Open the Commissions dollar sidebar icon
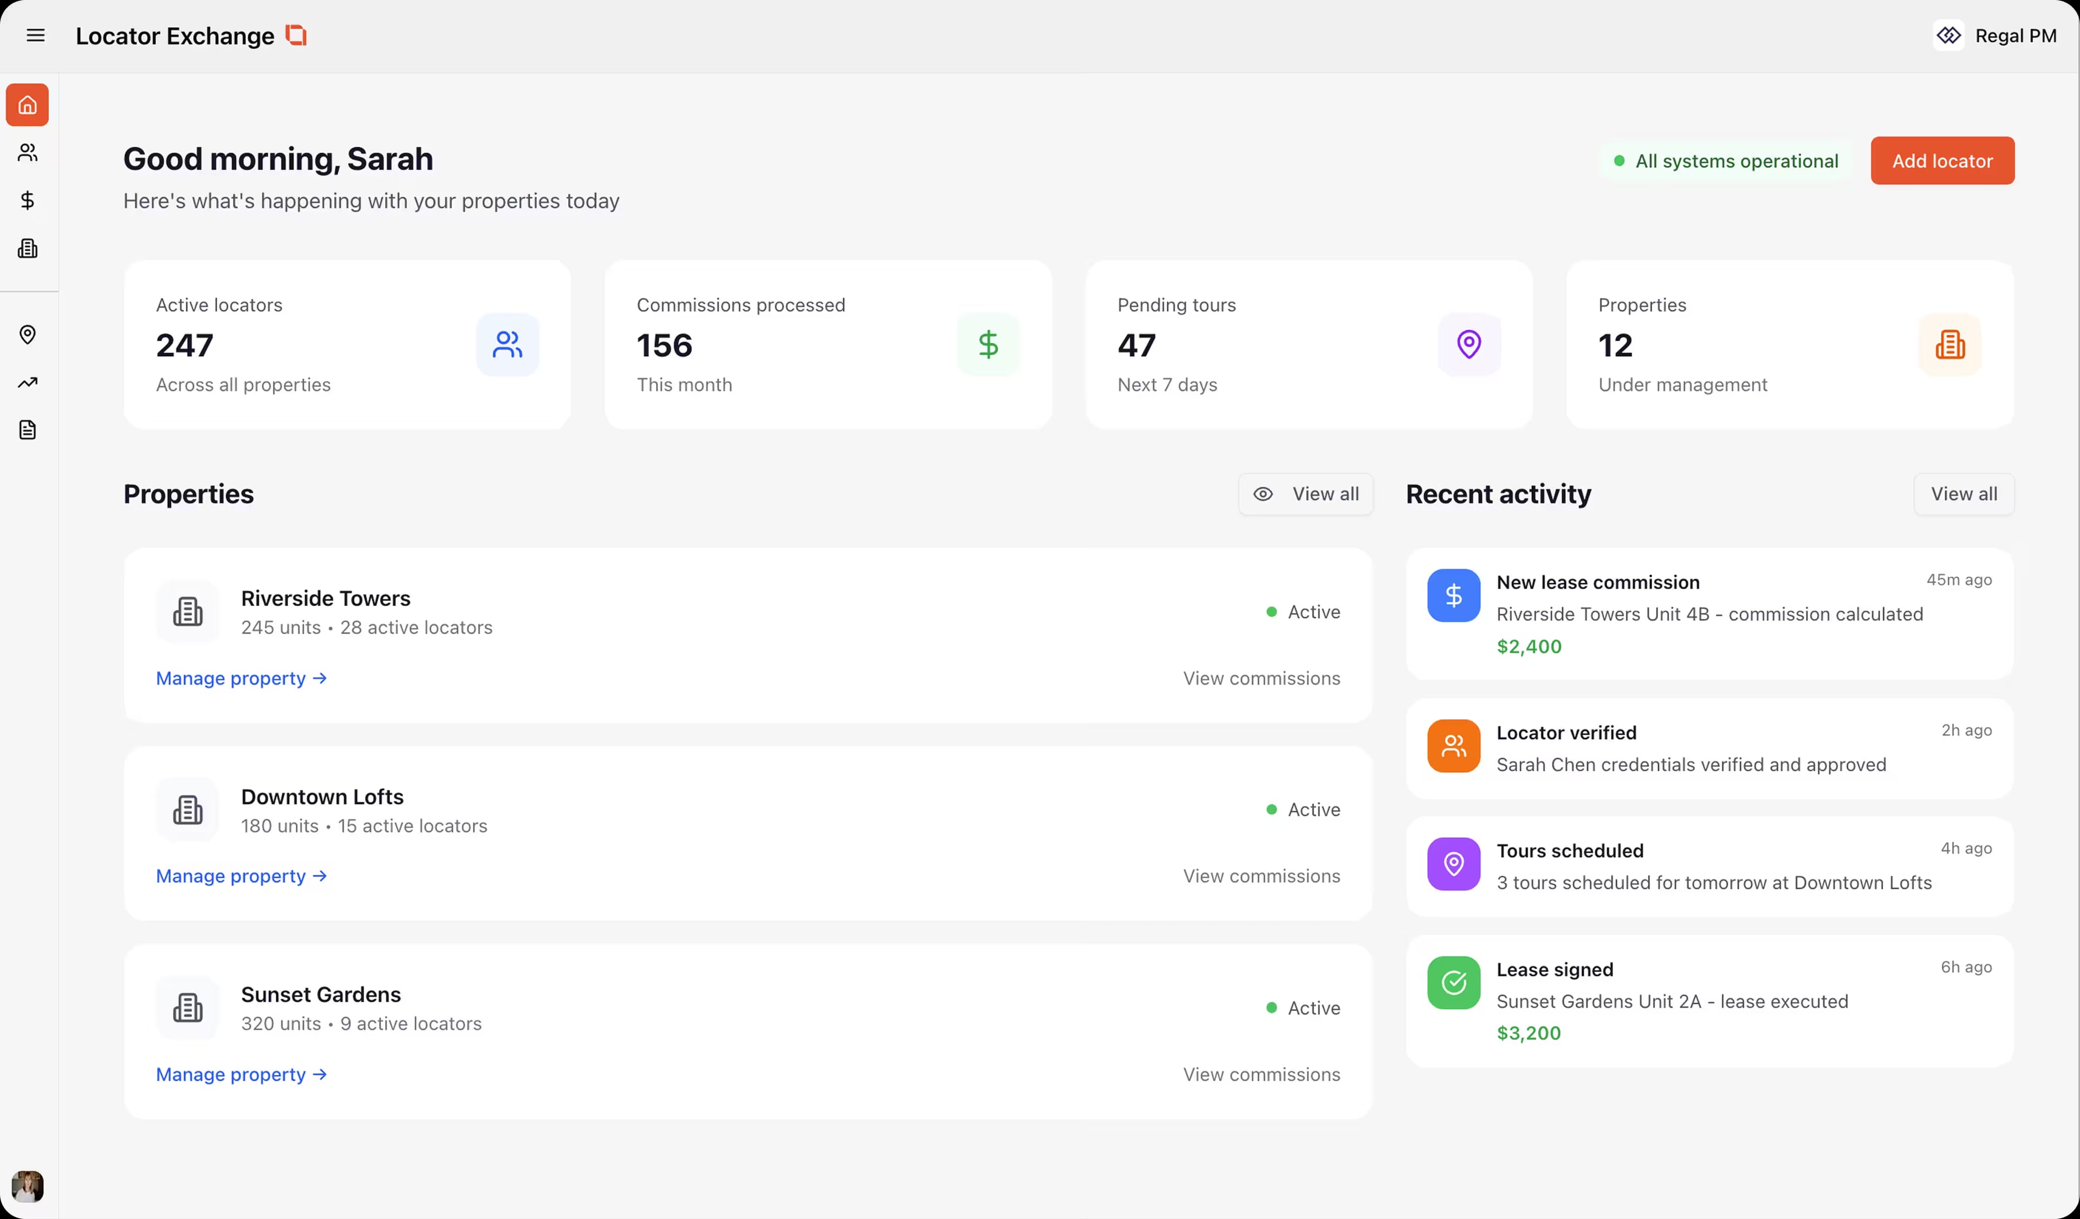 (27, 200)
